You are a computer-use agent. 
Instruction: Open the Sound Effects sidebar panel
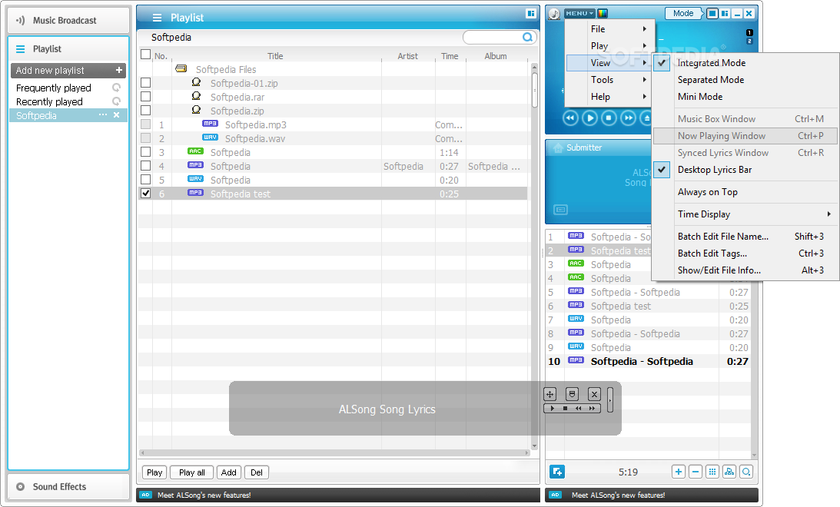(68, 487)
